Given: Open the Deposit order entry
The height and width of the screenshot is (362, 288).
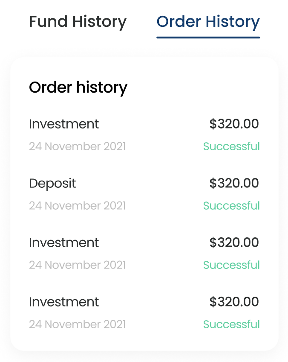Looking at the screenshot, I should click(x=52, y=184).
